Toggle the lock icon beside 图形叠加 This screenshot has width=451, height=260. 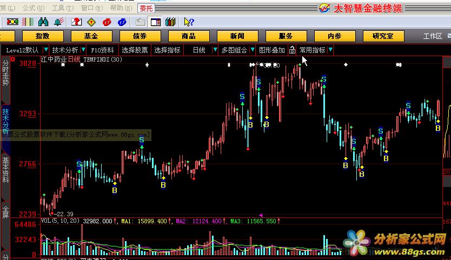click(292, 50)
